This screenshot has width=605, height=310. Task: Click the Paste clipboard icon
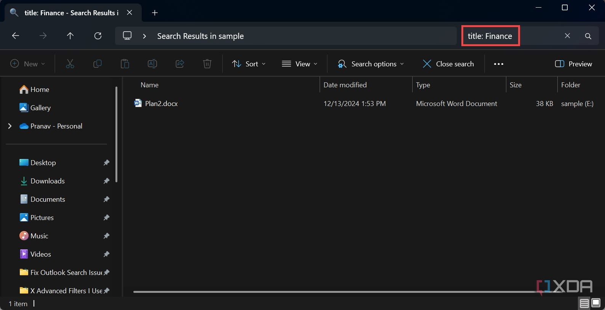pos(125,64)
